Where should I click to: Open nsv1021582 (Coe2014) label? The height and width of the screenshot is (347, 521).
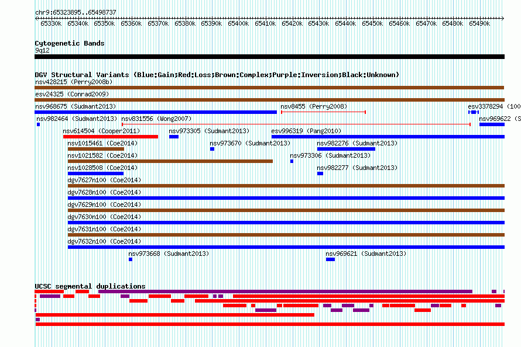click(102, 155)
